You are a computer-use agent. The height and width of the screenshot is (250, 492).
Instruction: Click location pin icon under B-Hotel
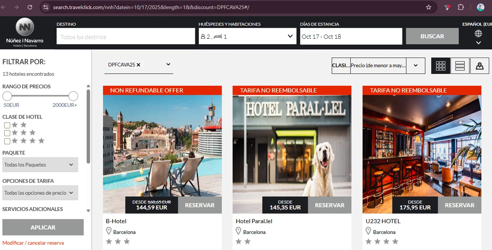[x=109, y=231]
